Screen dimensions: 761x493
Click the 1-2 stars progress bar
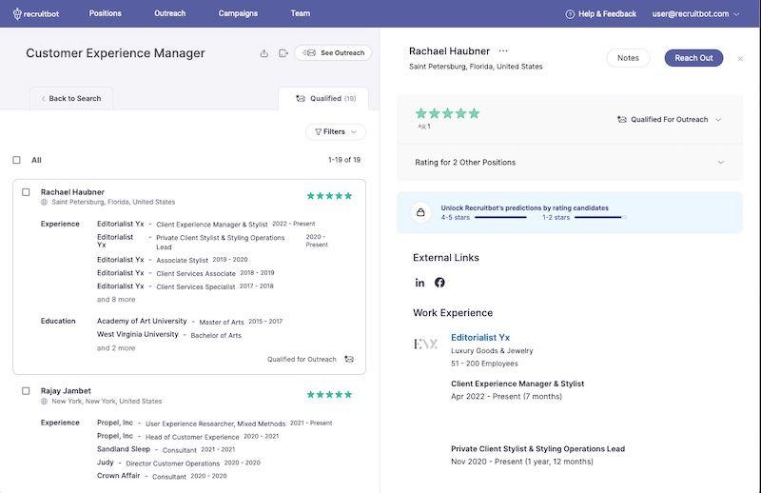pyautogui.click(x=600, y=218)
